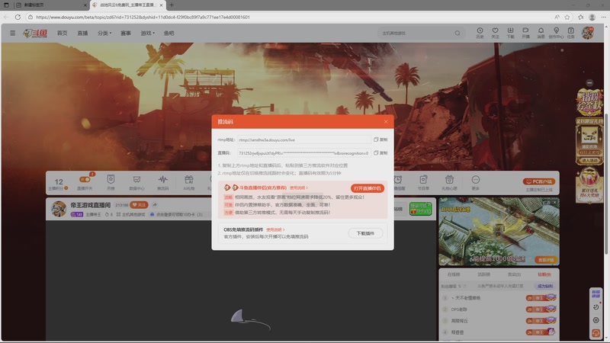Open the 下载 download icon
This screenshot has width=610, height=343.
510,33
